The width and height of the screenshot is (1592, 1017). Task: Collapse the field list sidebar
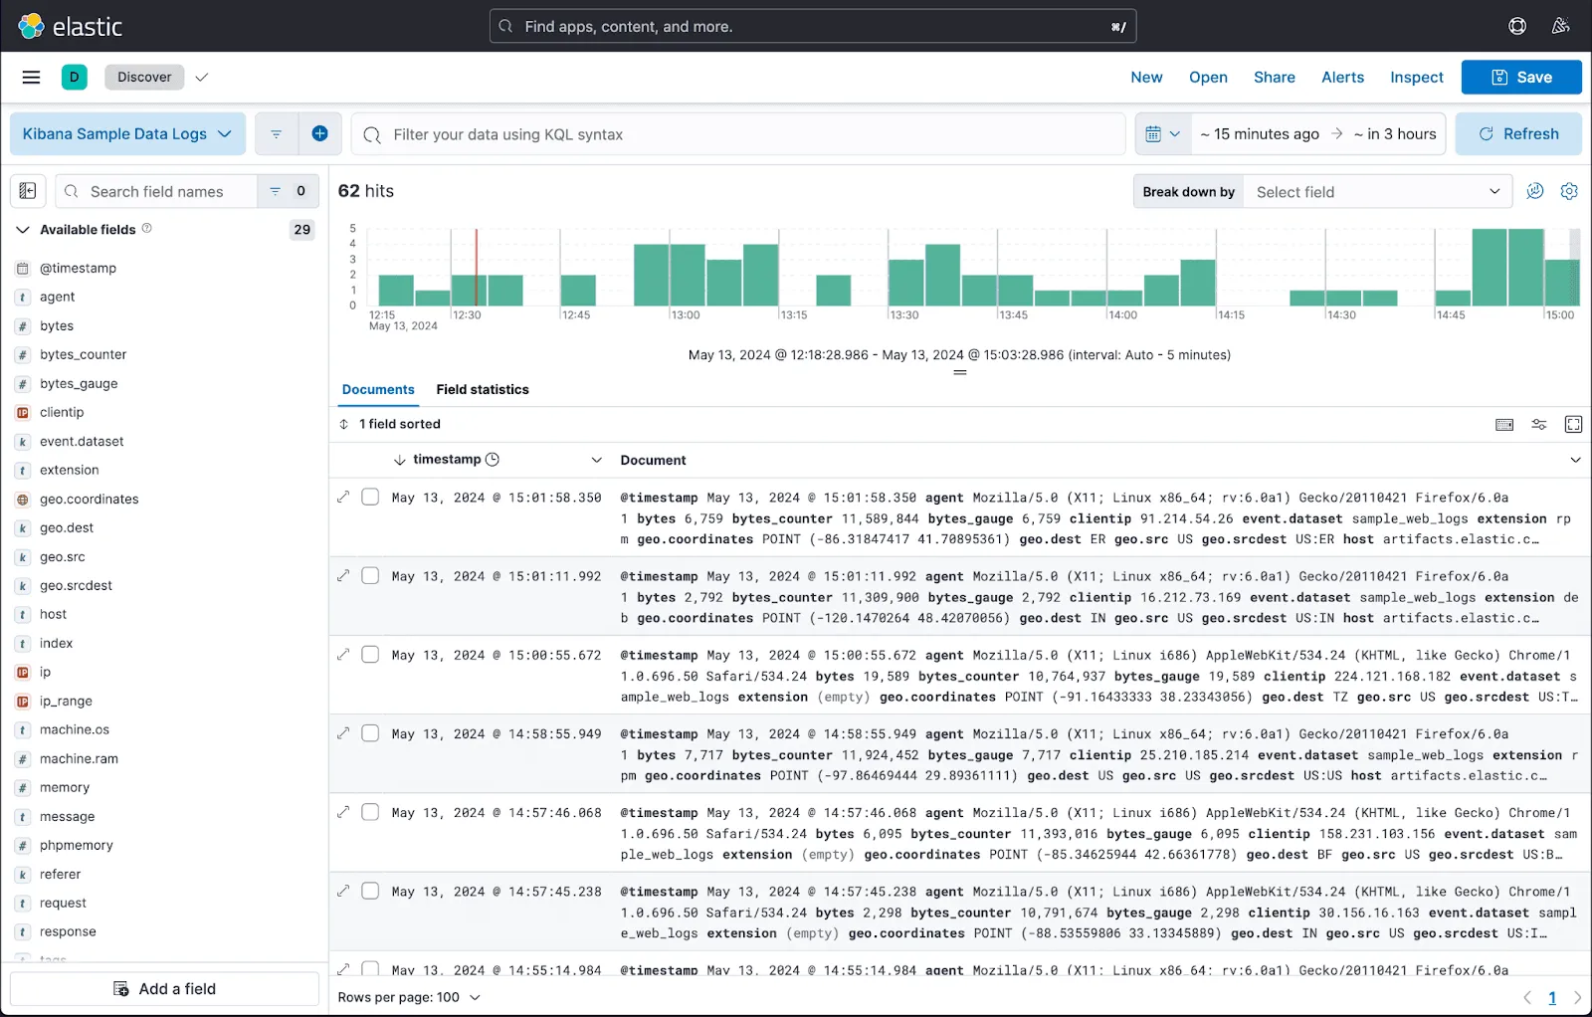pyautogui.click(x=28, y=191)
